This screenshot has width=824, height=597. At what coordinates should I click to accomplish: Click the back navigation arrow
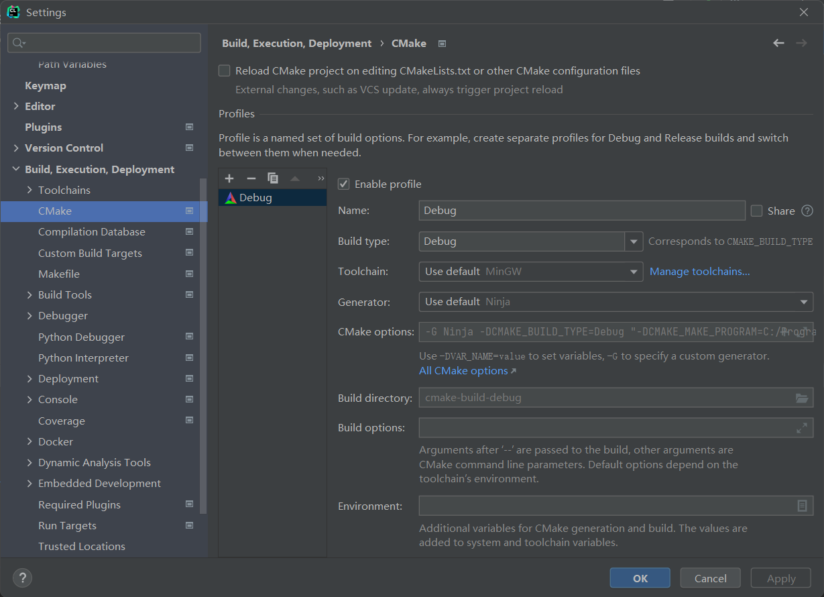coord(778,43)
